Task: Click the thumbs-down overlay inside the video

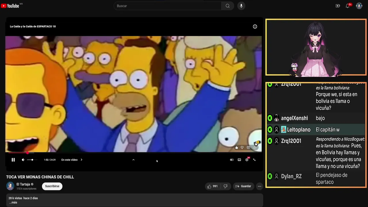Action: (x=242, y=147)
